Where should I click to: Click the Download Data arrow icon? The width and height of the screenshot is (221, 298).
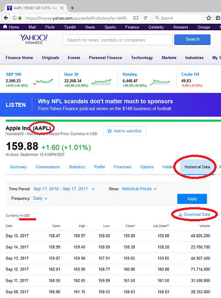(180, 215)
